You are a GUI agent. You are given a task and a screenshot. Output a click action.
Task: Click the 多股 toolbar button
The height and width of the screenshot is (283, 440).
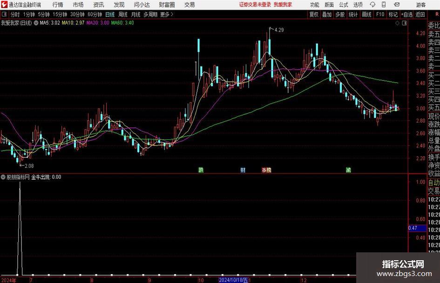click(340, 14)
